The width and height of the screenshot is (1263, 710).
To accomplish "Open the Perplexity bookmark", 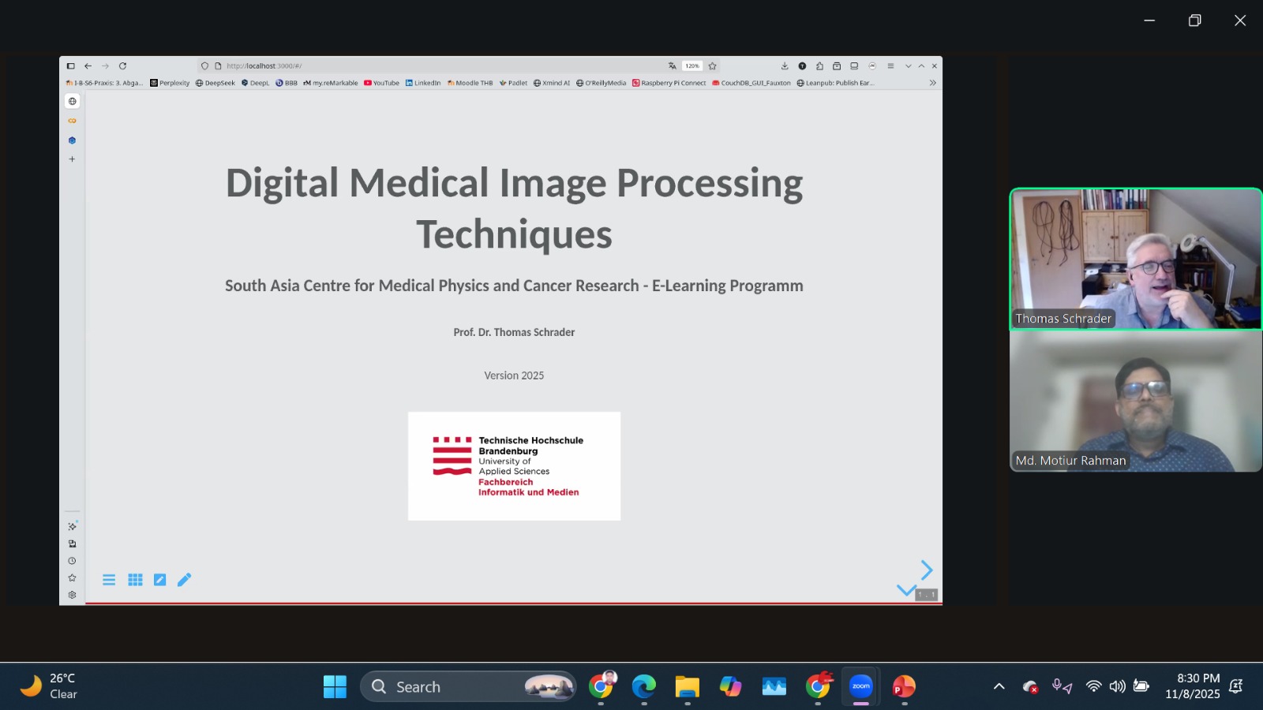I will (170, 83).
